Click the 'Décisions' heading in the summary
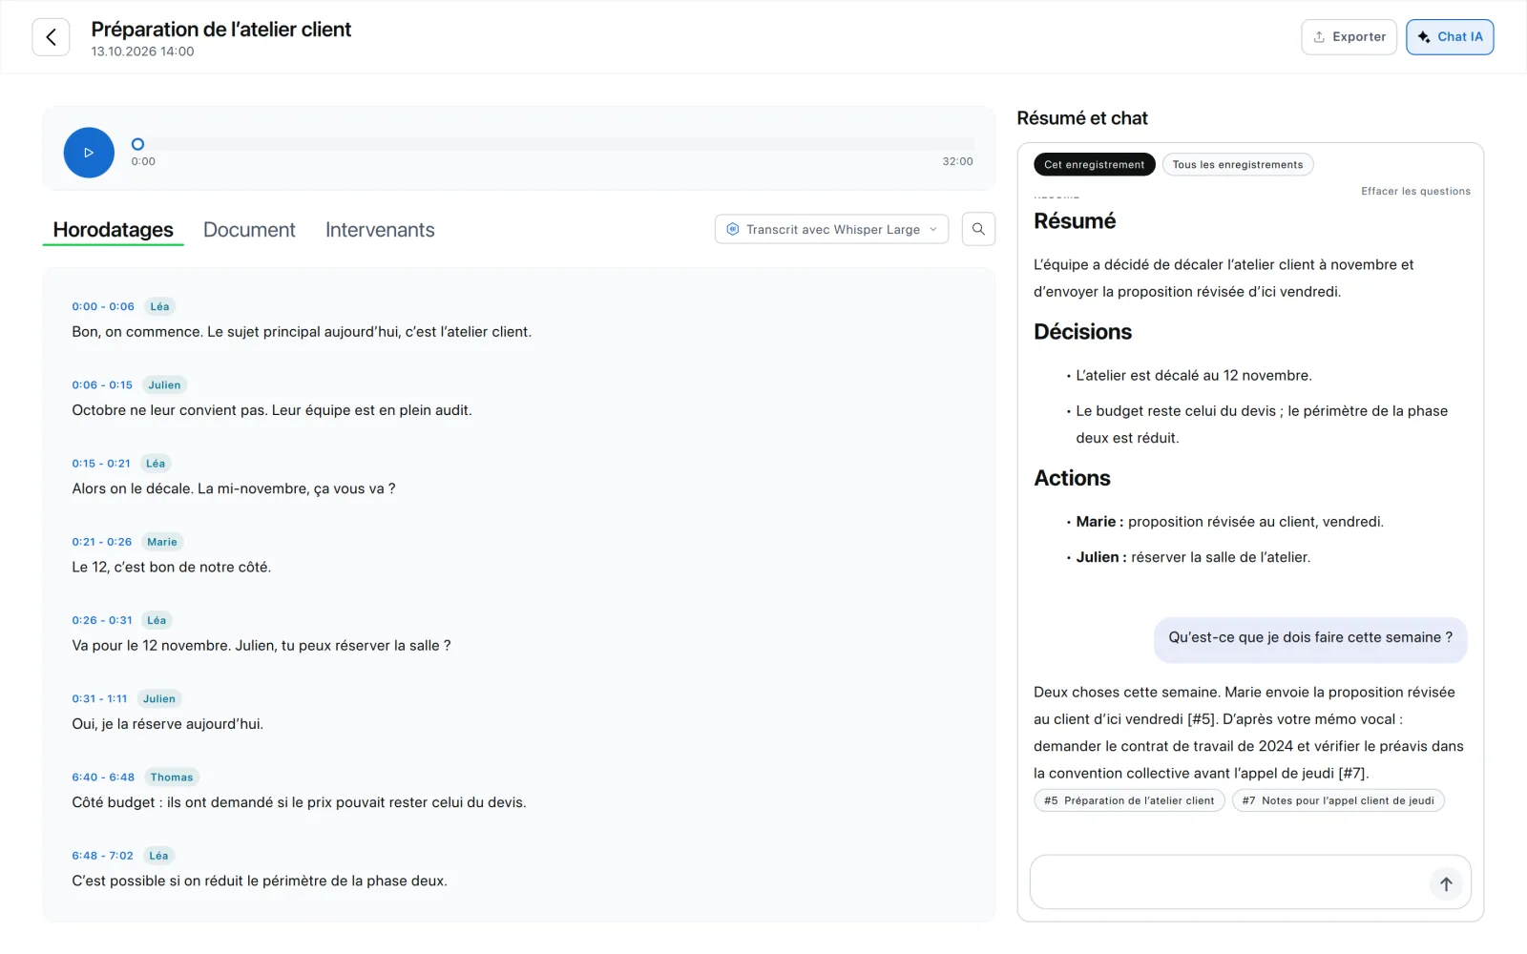 click(1082, 332)
